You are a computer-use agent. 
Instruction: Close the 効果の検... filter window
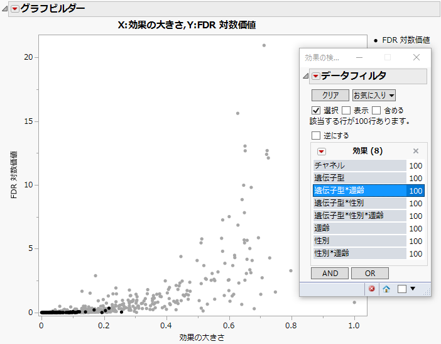[416, 57]
